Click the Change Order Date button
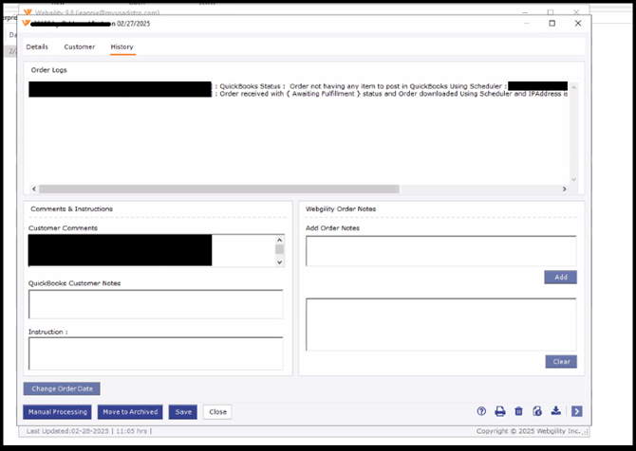This screenshot has height=451, width=636. [x=62, y=388]
